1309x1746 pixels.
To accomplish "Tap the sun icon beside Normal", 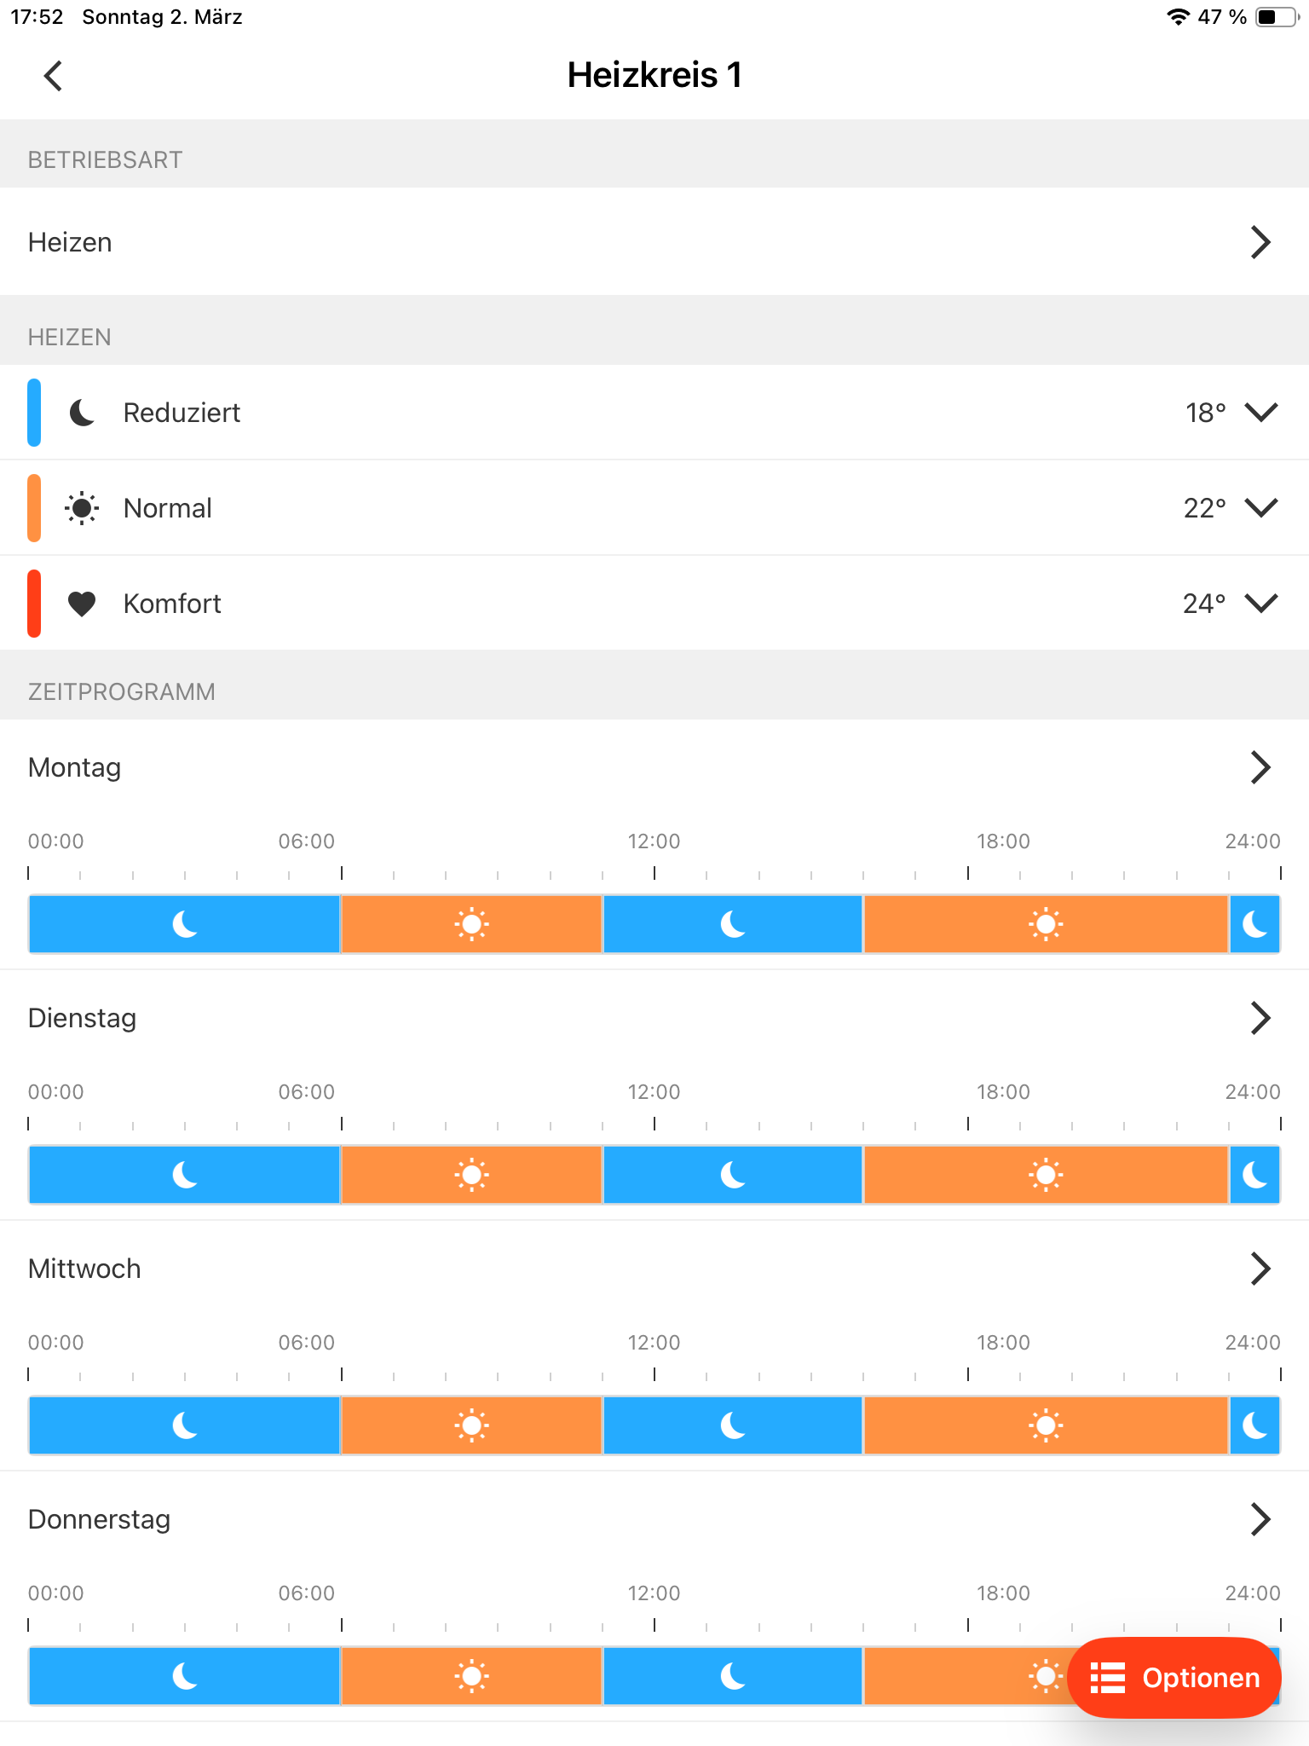I will point(82,508).
